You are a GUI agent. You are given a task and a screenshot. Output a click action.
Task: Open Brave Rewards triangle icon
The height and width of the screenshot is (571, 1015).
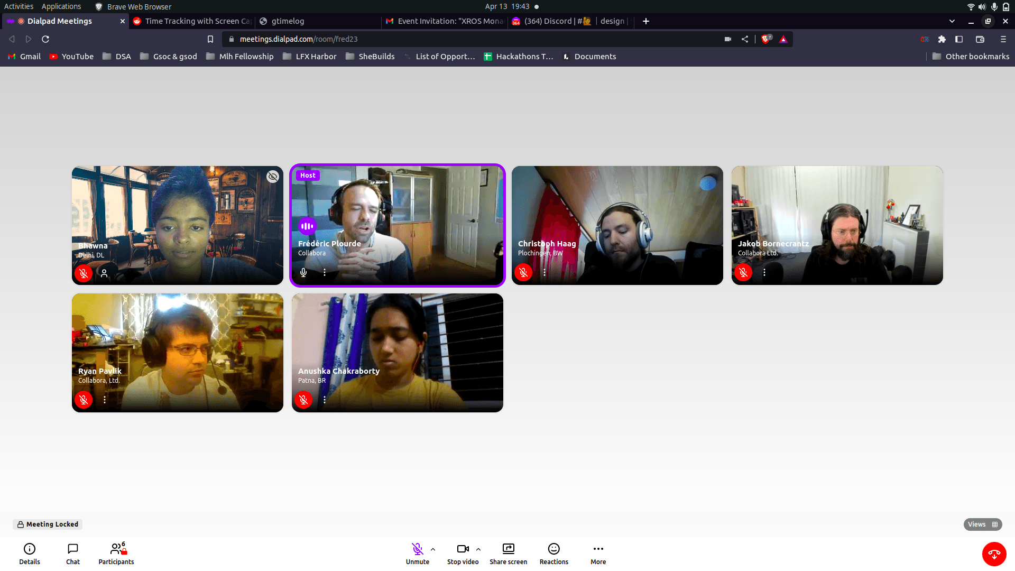tap(783, 39)
